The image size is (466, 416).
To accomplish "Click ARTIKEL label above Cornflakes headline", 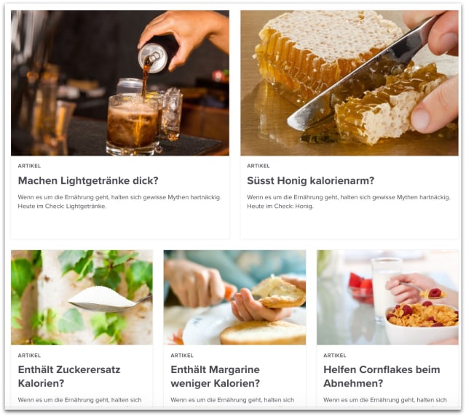I will [x=335, y=356].
